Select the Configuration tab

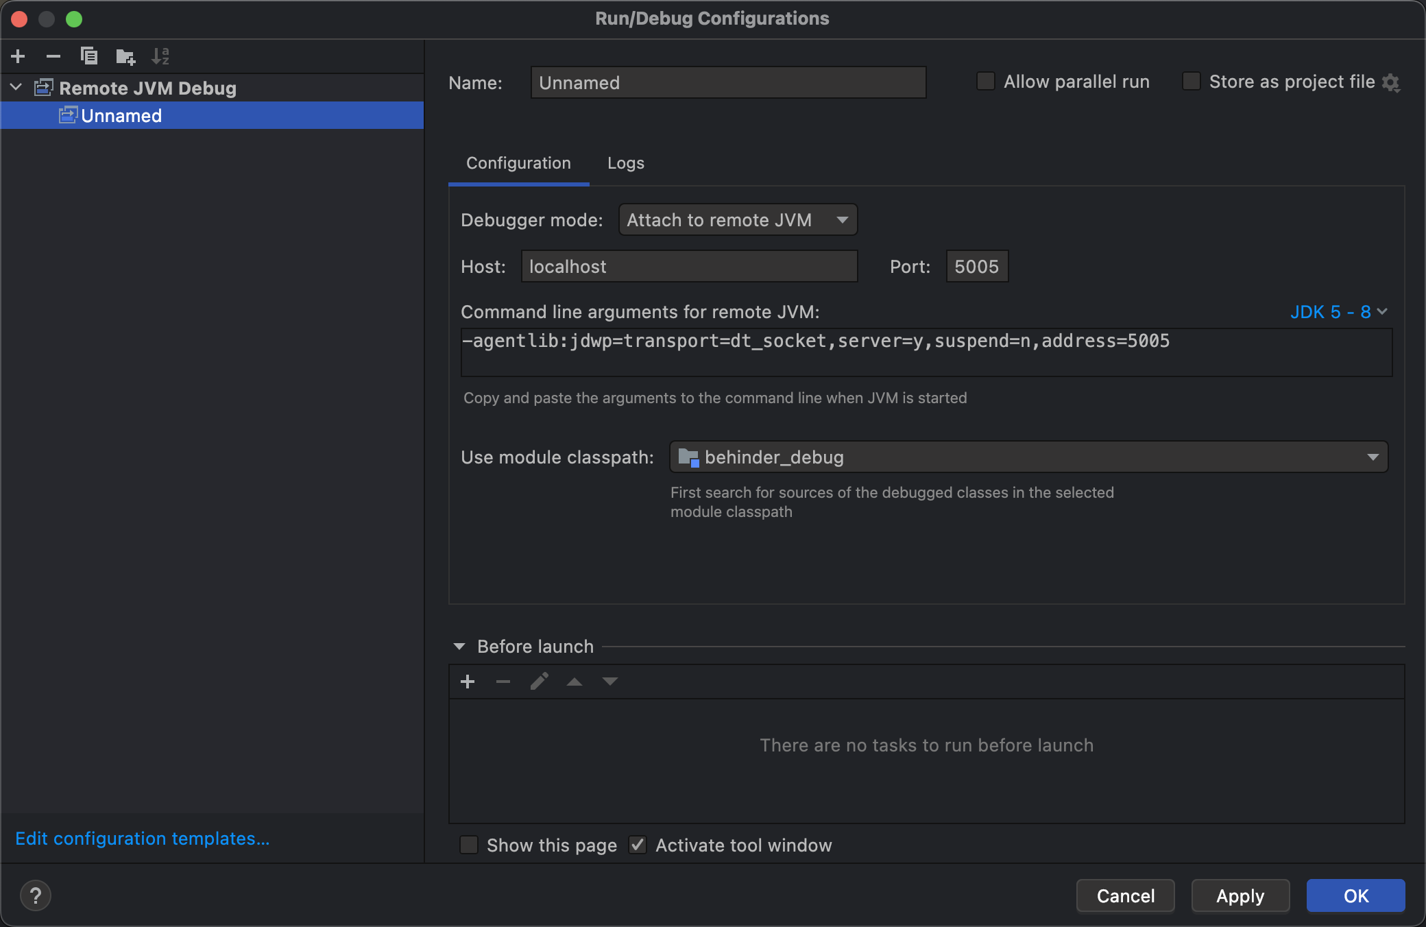pyautogui.click(x=518, y=163)
